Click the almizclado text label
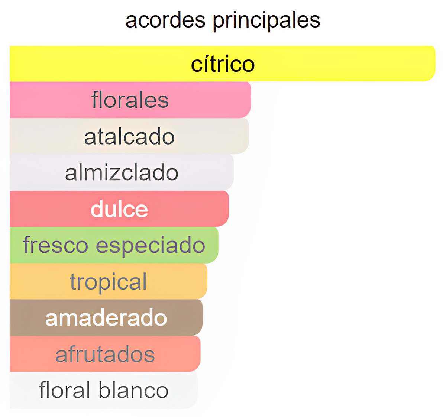 (122, 173)
